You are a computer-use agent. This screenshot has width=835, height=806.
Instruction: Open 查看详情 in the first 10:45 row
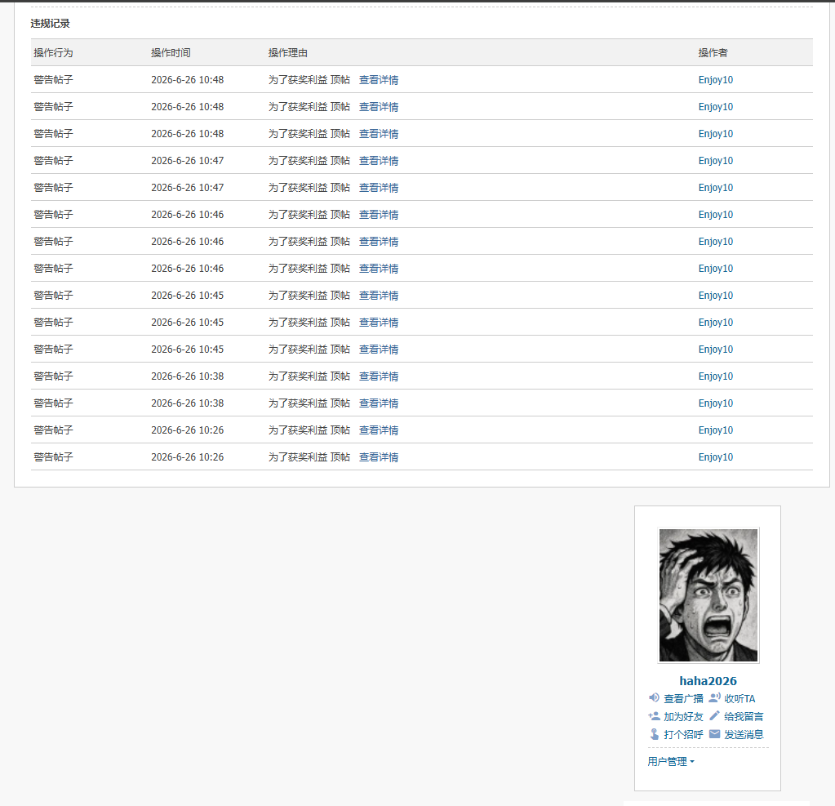(x=379, y=296)
